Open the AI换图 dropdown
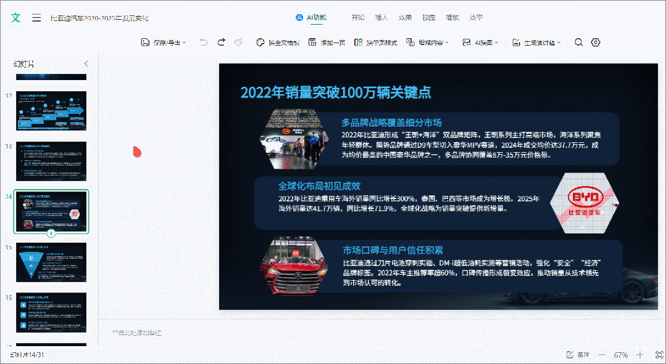The image size is (666, 364). tap(480, 42)
